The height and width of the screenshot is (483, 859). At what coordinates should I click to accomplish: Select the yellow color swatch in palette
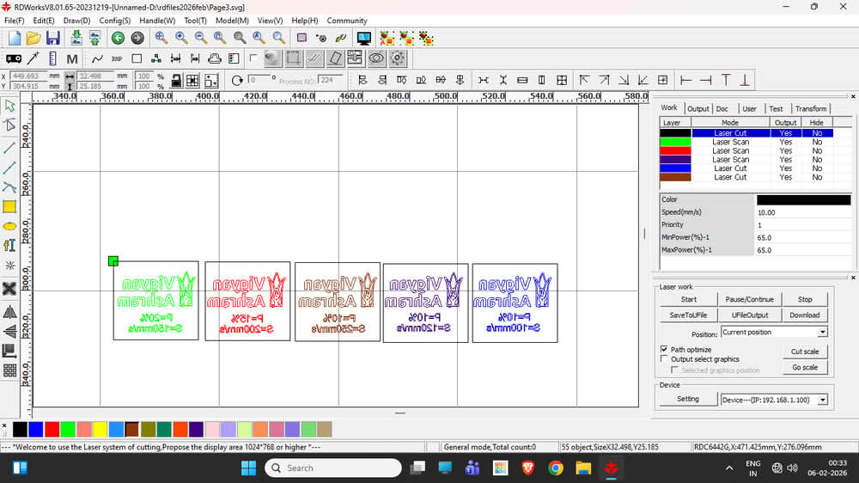100,429
